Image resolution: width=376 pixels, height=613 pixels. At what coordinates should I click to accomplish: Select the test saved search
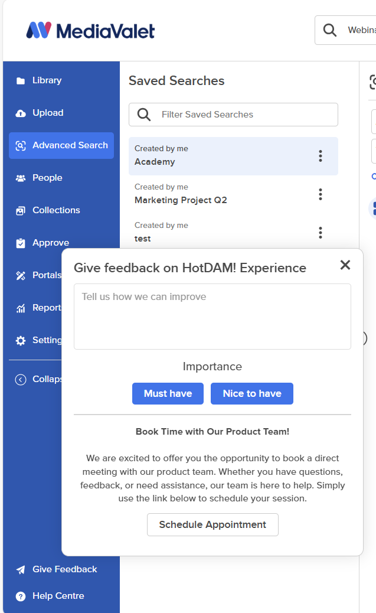[x=233, y=232]
